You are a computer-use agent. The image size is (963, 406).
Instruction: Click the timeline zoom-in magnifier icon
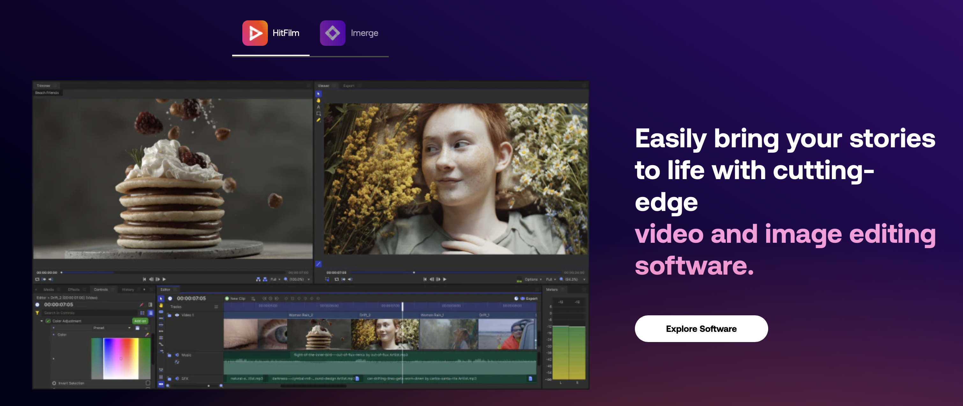coord(221,386)
